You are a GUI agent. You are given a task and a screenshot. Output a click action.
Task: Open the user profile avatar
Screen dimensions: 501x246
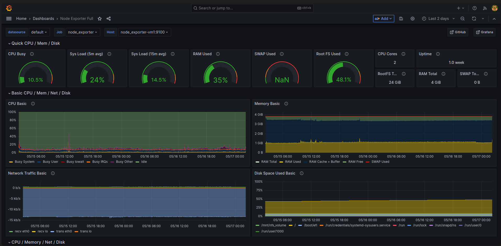point(494,8)
